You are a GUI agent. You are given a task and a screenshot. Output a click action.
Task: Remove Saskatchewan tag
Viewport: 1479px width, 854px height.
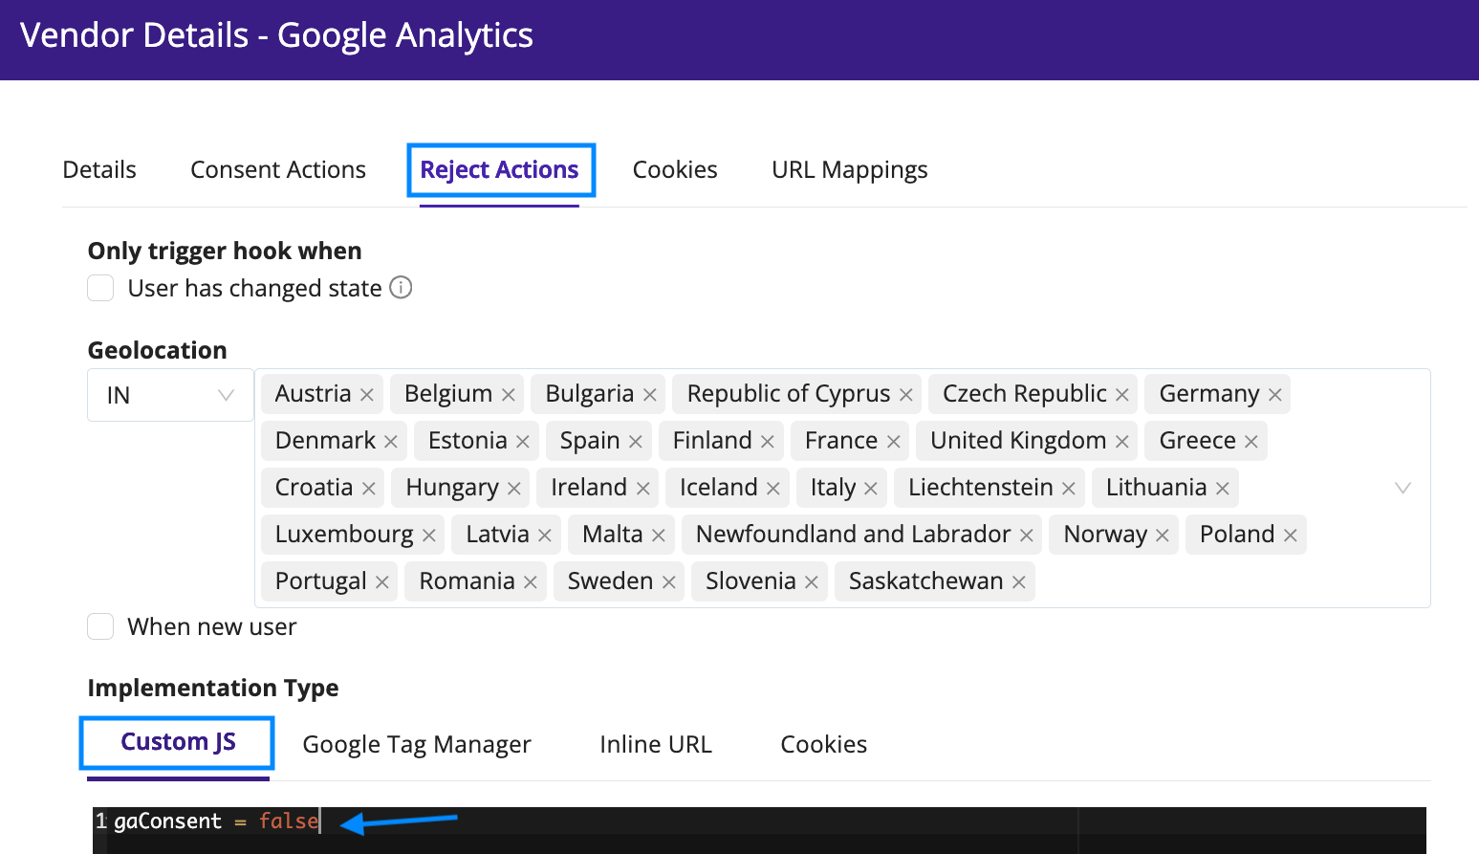[1019, 581]
